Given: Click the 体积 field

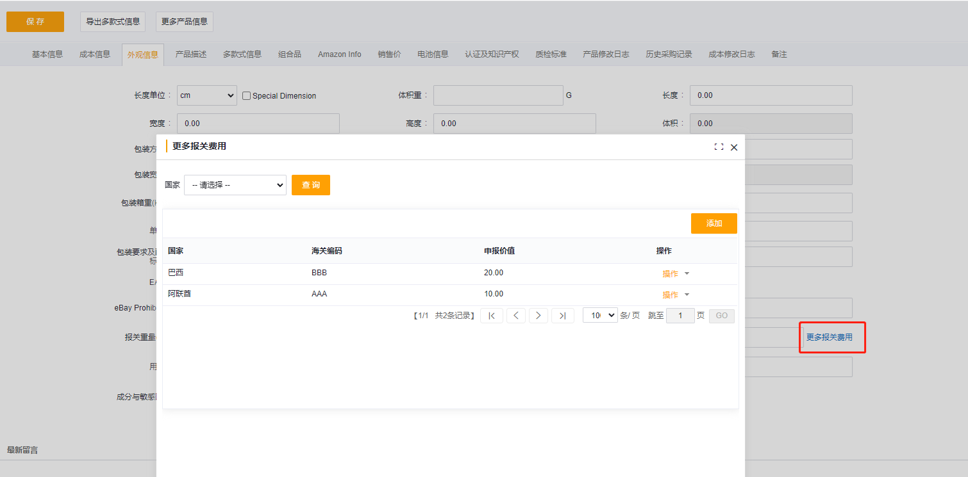Looking at the screenshot, I should tap(771, 124).
